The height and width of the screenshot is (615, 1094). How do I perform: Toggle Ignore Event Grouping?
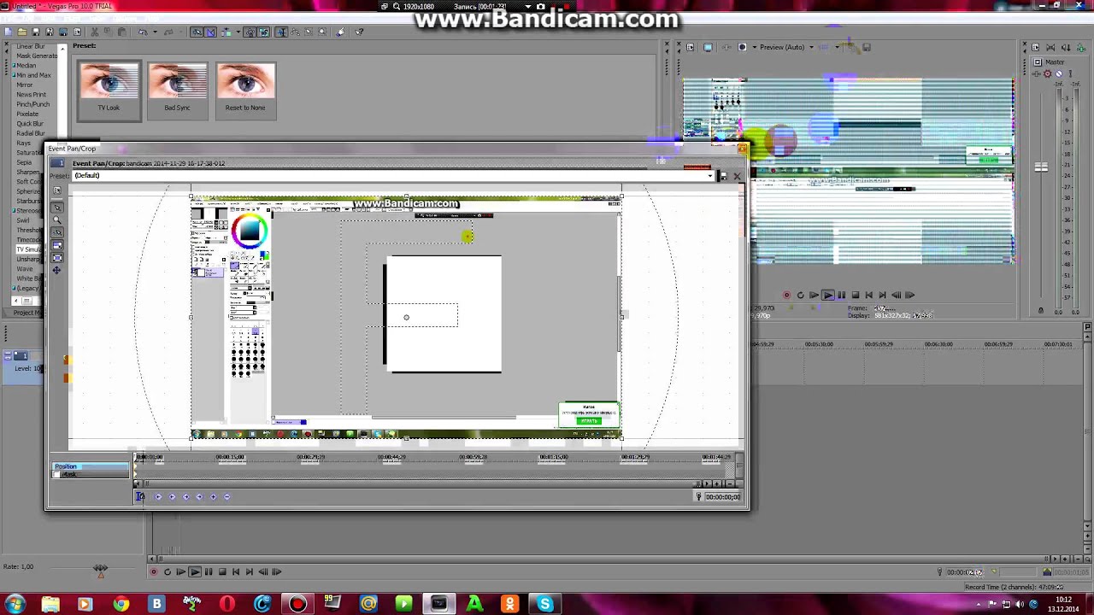[264, 32]
